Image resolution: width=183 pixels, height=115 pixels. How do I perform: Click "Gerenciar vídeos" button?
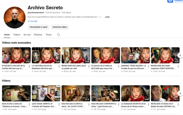pos(60,27)
